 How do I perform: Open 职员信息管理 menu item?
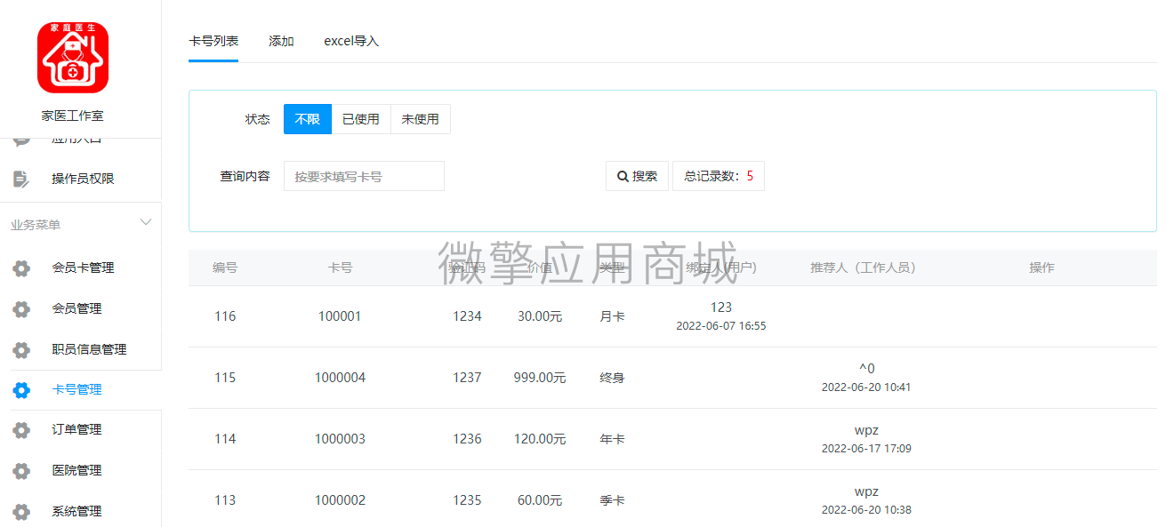(x=89, y=349)
